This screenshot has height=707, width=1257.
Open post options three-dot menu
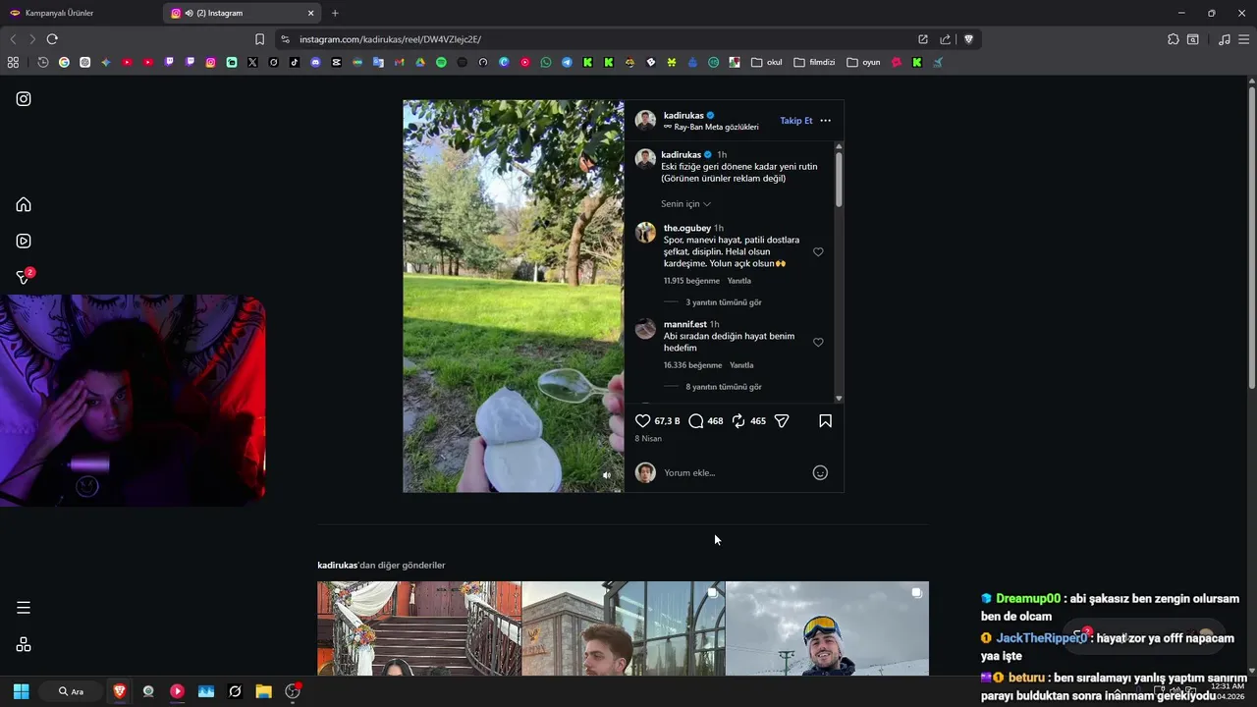tap(825, 121)
